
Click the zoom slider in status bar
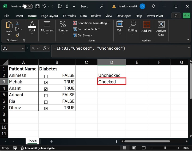[x=165, y=148]
